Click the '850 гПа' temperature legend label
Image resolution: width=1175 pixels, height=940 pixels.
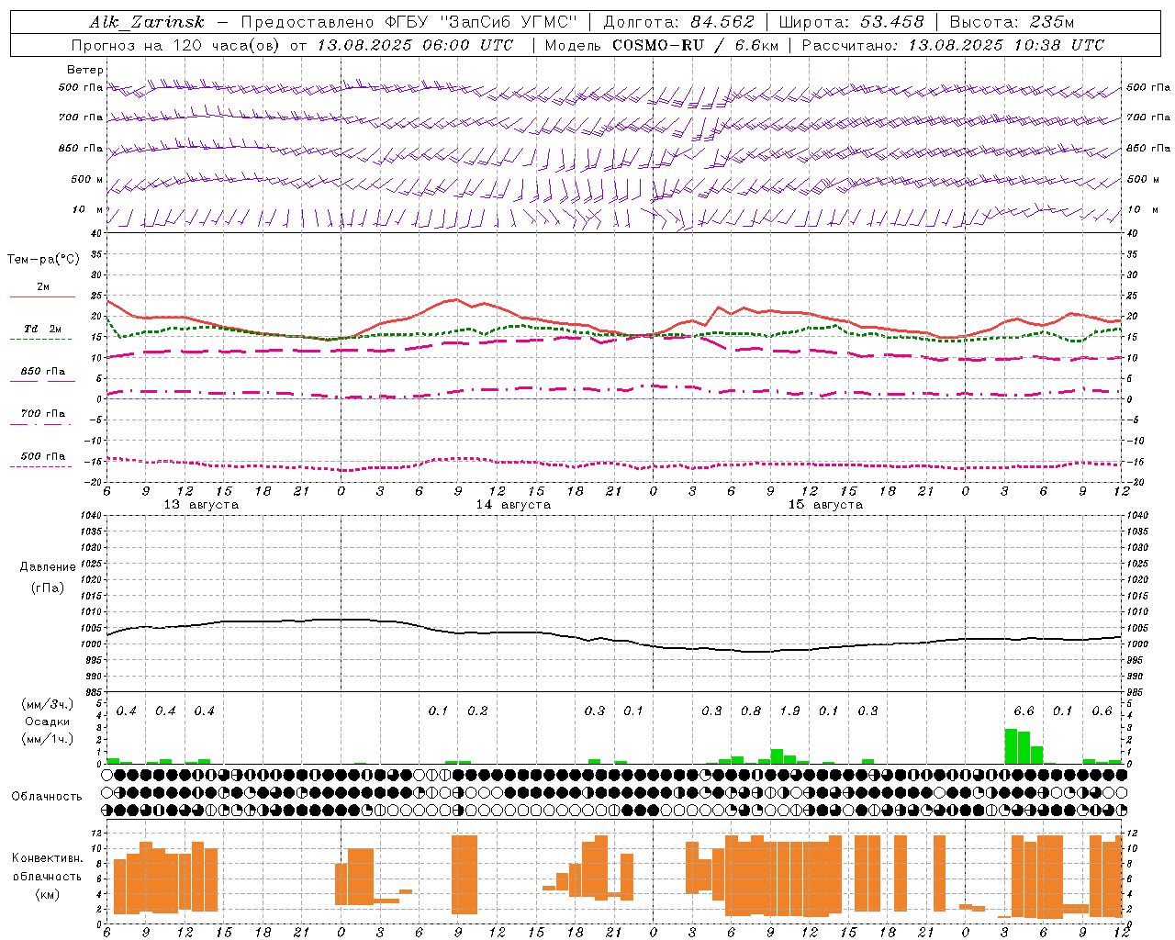(x=43, y=372)
